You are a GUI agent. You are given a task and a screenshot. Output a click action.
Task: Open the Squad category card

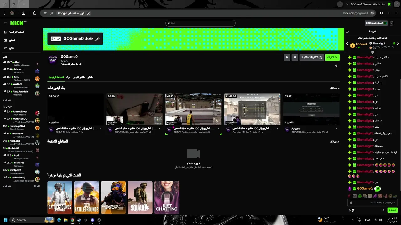click(x=140, y=197)
